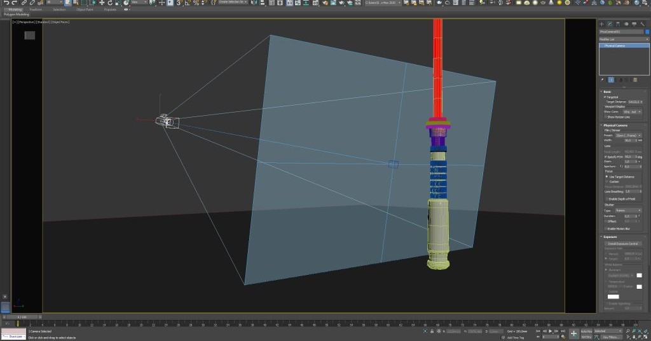Click the Target Distance value field

tap(634, 102)
